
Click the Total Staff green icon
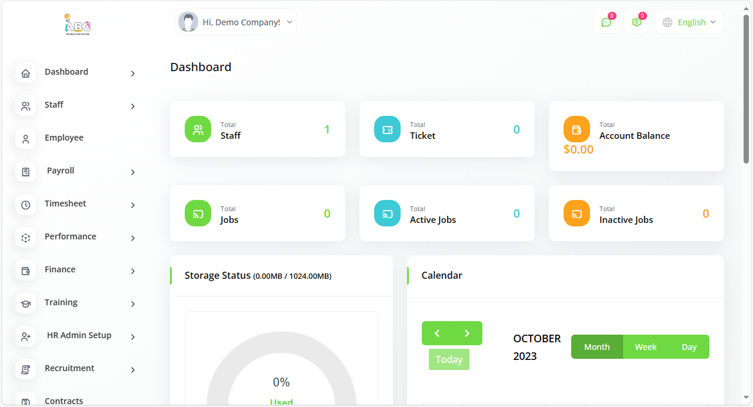point(198,129)
